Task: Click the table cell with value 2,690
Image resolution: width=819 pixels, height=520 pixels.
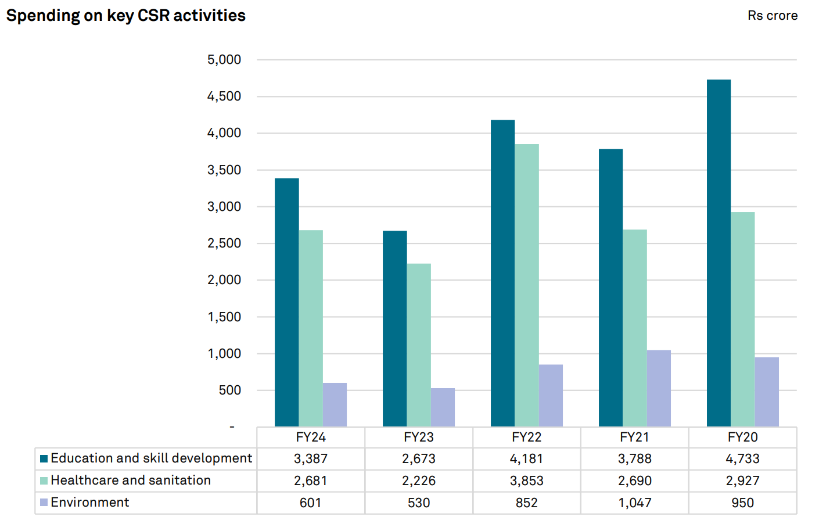Action: 635,481
